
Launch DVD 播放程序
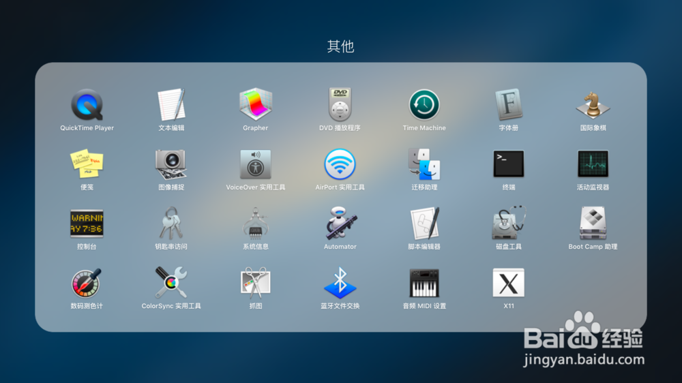click(340, 105)
